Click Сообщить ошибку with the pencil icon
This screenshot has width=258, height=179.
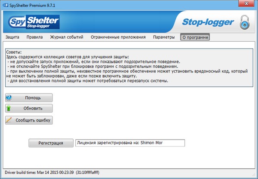[29, 120]
